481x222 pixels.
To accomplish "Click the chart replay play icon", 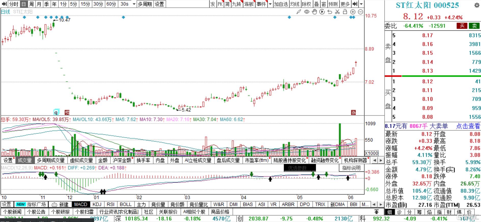I will pos(322,12).
